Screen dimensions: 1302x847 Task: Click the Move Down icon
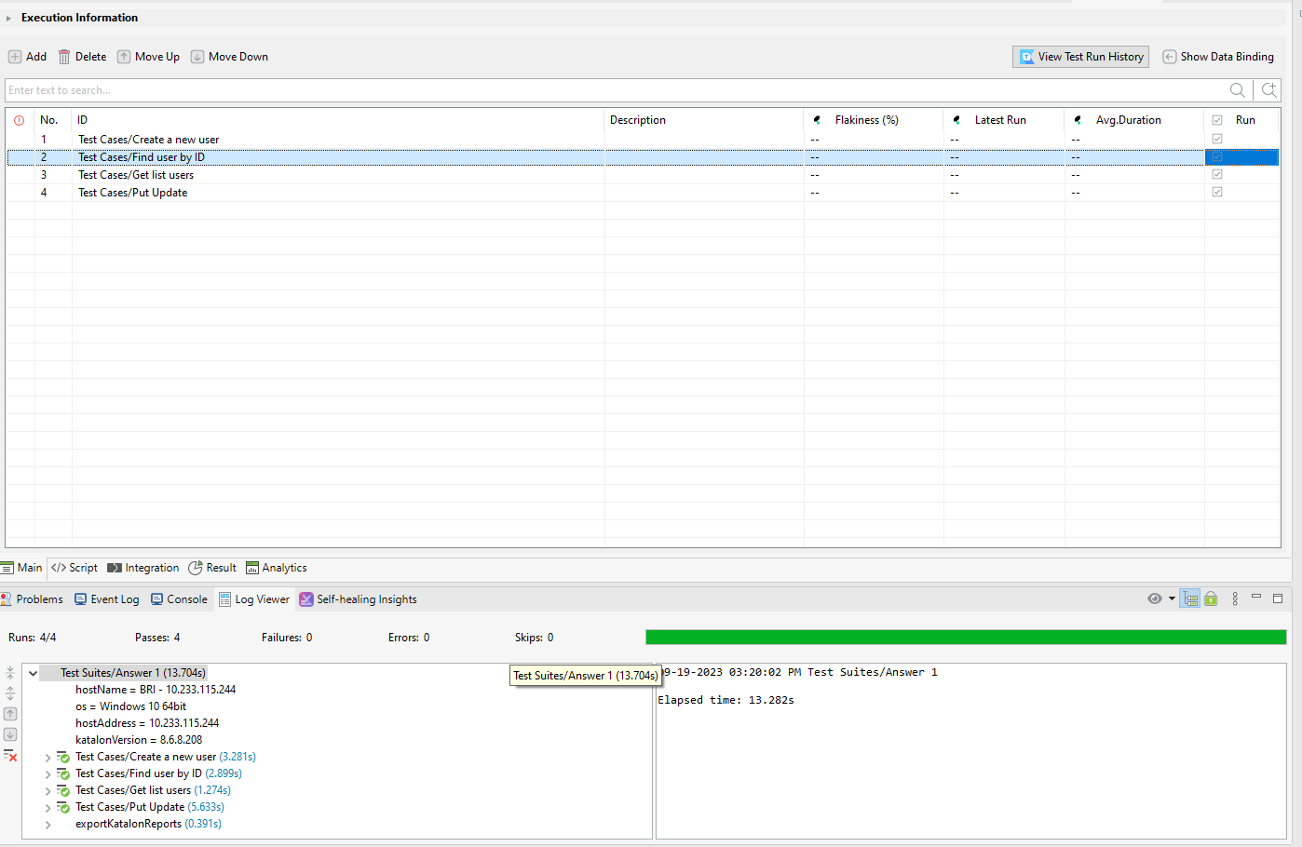click(197, 56)
